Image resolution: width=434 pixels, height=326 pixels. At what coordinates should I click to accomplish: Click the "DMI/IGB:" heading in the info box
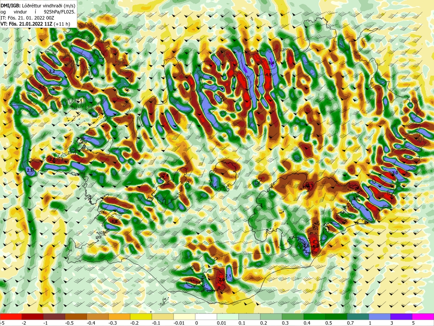pos(10,5)
